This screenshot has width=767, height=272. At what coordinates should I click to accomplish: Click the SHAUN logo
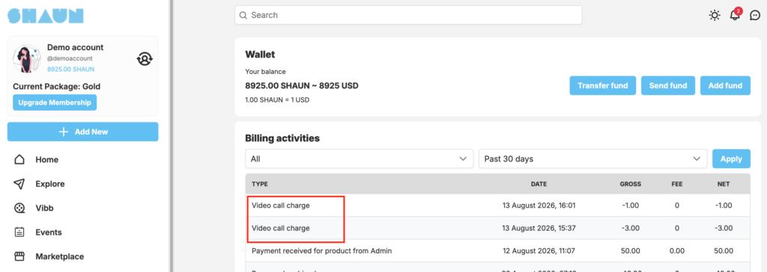click(46, 15)
